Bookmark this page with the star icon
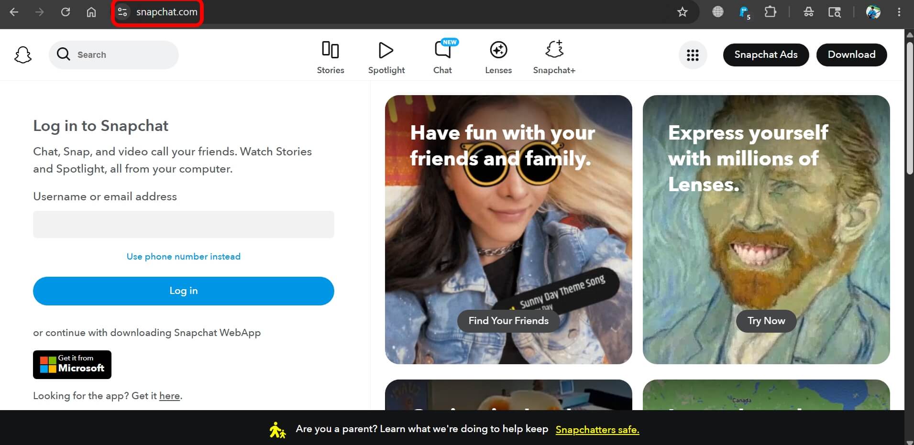The height and width of the screenshot is (445, 914). pyautogui.click(x=683, y=12)
